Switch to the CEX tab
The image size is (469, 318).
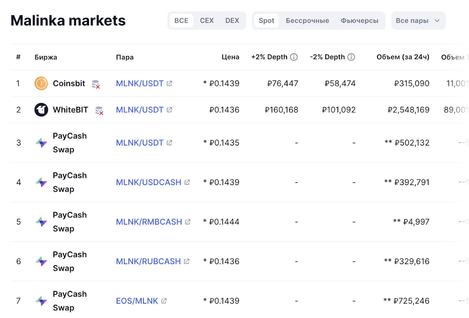207,20
